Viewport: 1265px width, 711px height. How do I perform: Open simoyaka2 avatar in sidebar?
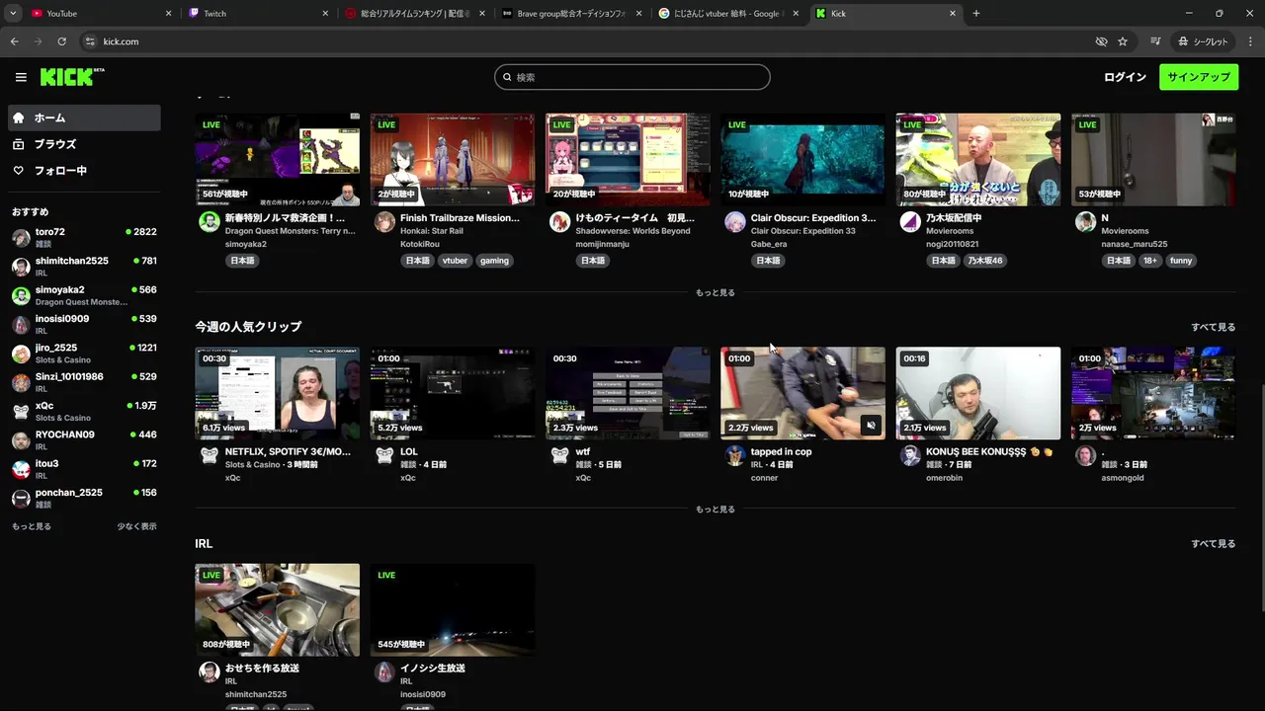pyautogui.click(x=21, y=295)
